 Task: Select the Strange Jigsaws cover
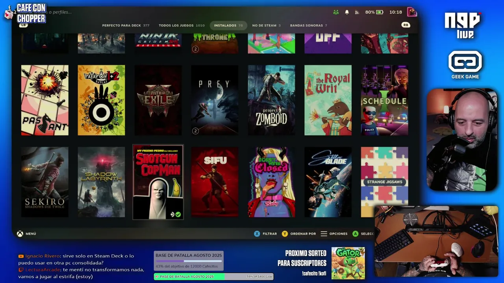click(x=385, y=182)
